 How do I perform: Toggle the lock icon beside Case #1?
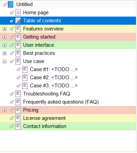point(19,69)
